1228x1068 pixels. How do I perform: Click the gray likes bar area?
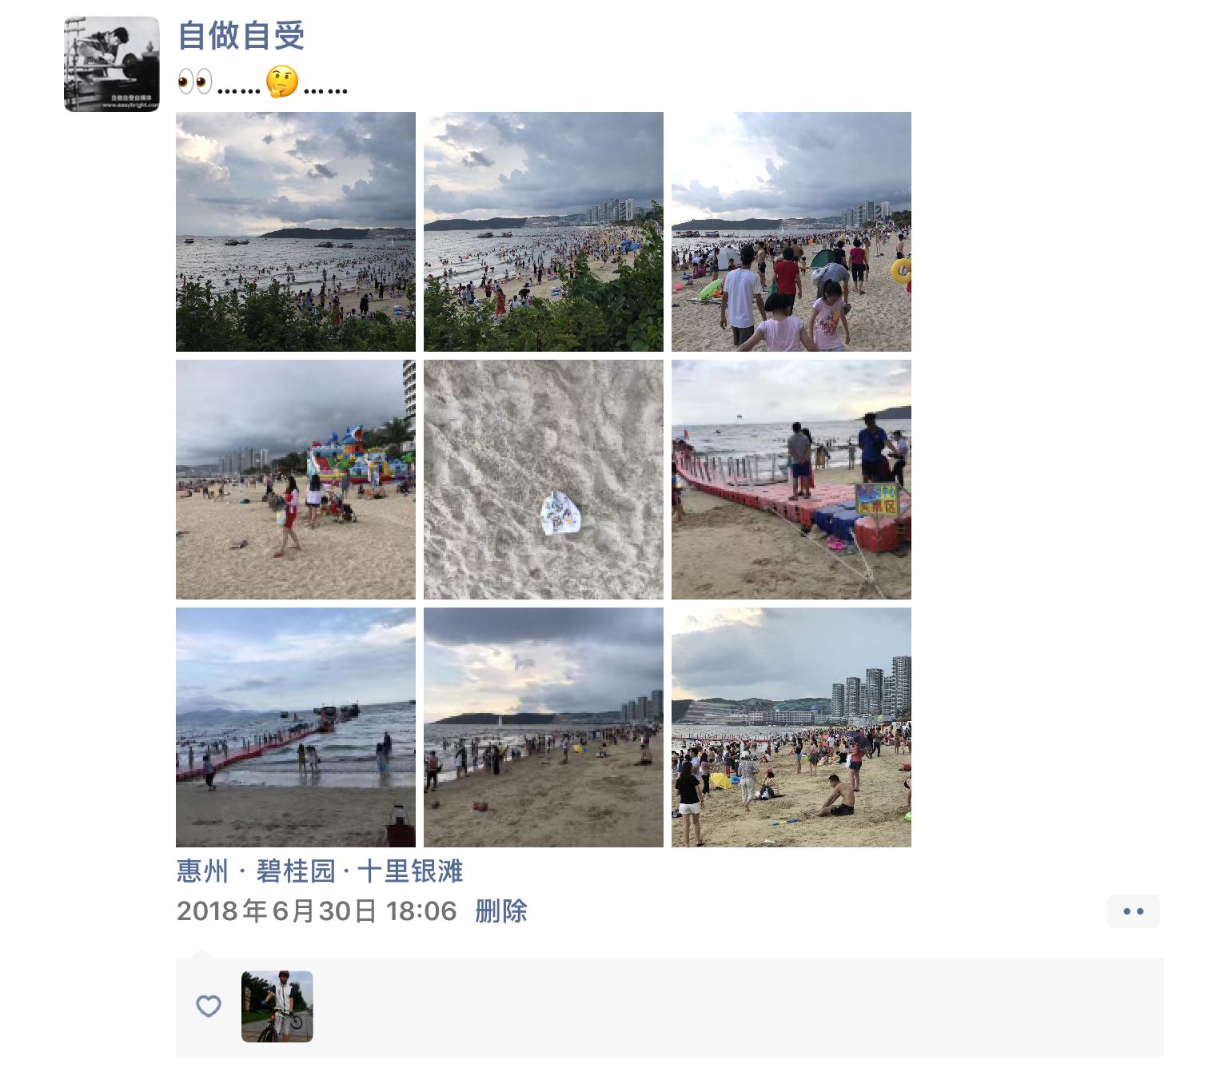point(670,1007)
